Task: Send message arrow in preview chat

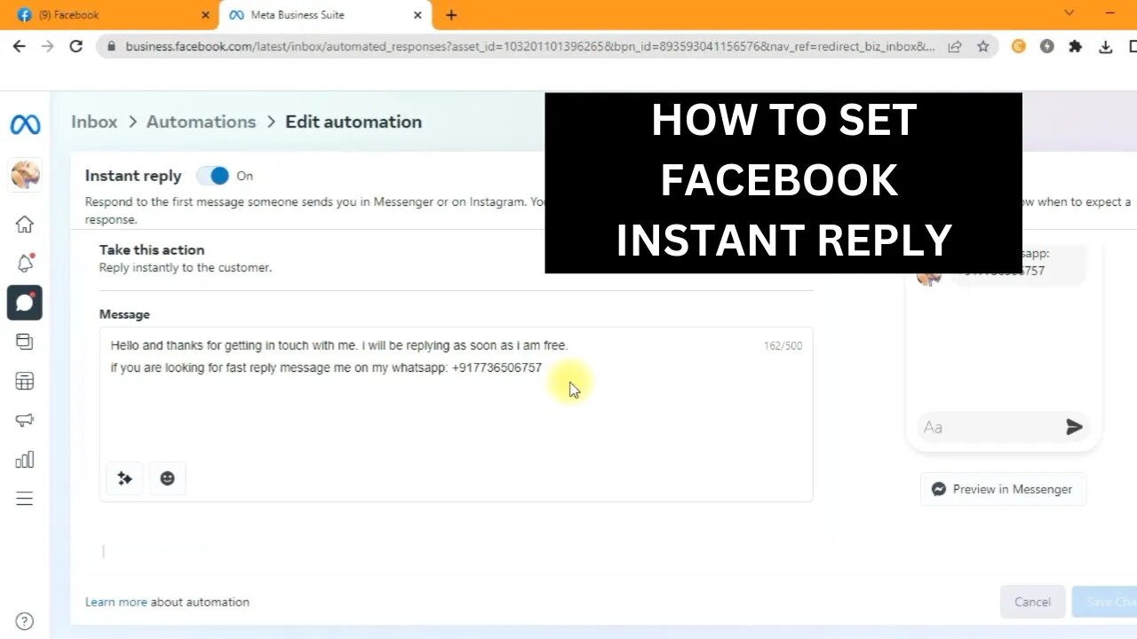Action: pos(1074,428)
